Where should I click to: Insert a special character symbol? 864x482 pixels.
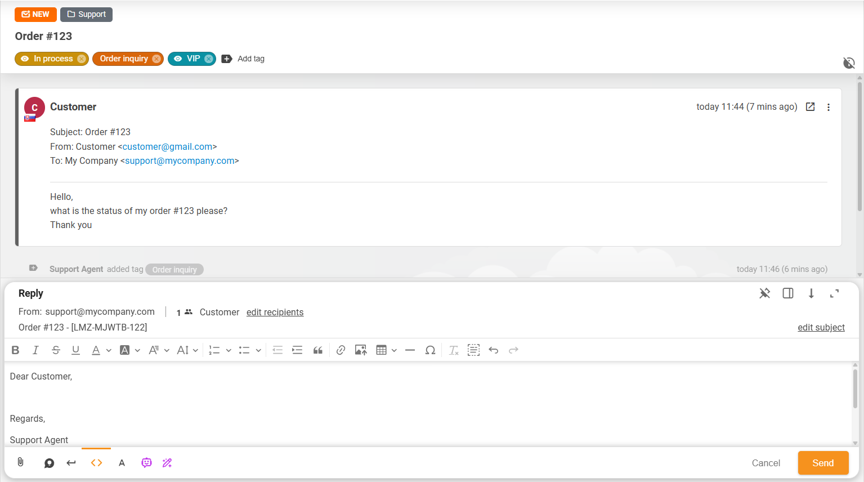click(430, 350)
